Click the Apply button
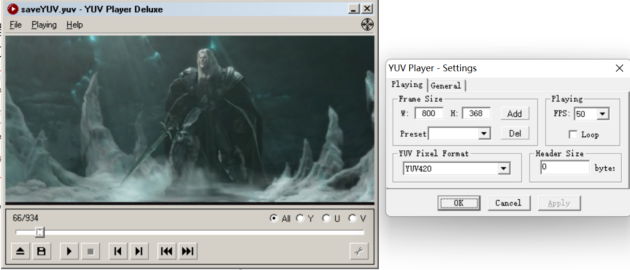This screenshot has width=630, height=270. [559, 203]
